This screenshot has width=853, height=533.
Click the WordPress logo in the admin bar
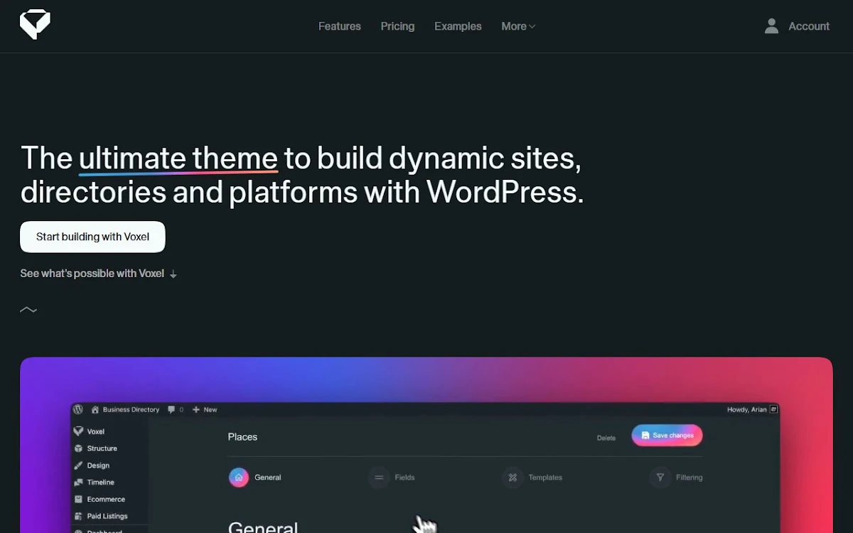pyautogui.click(x=78, y=409)
